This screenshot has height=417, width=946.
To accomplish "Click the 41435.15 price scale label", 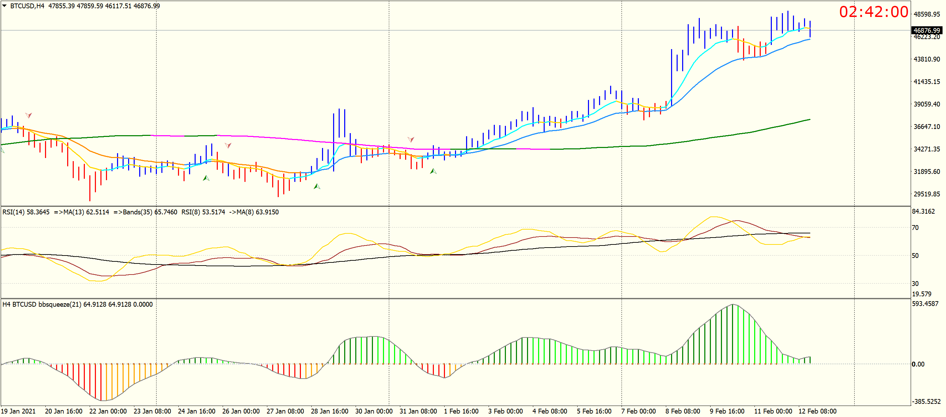I will [x=927, y=82].
